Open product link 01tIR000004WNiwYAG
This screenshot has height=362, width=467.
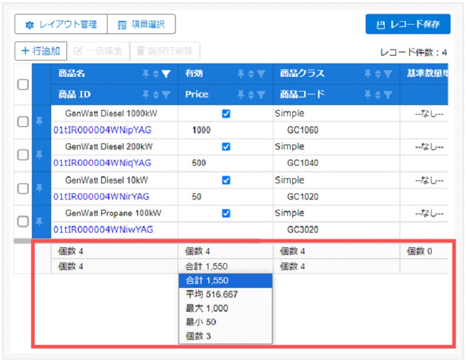pos(103,230)
